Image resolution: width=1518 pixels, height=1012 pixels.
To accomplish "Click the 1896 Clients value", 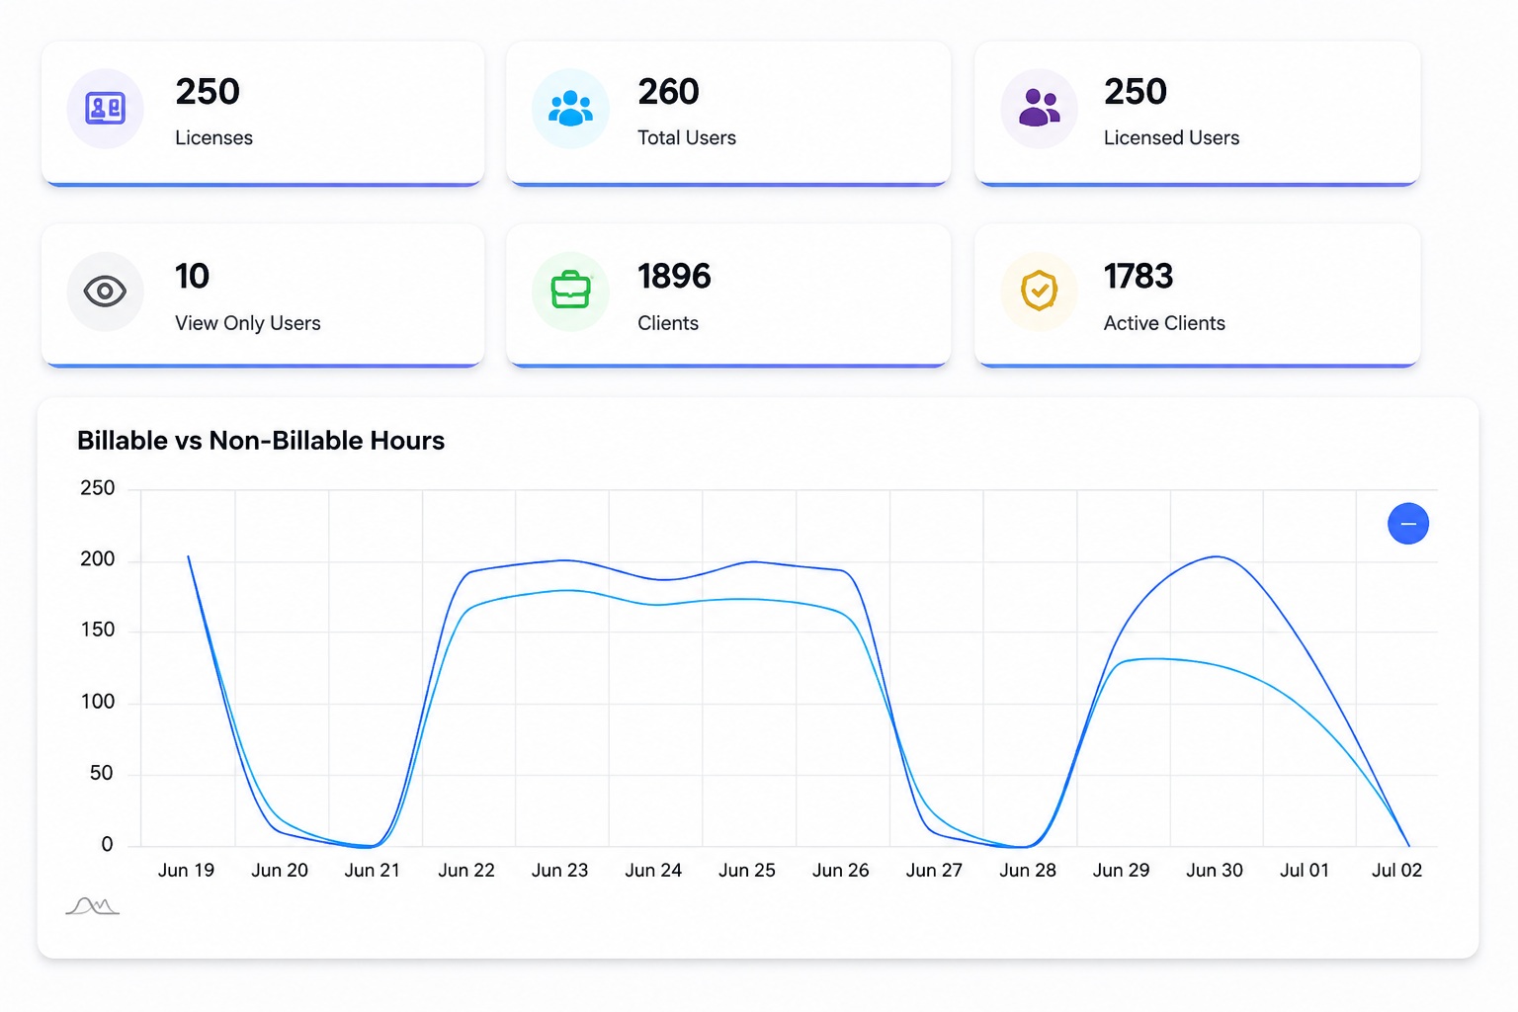I will click(x=674, y=276).
